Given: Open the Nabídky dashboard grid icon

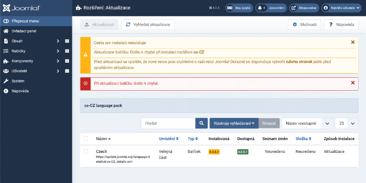Looking at the screenshot, I should (67, 51).
